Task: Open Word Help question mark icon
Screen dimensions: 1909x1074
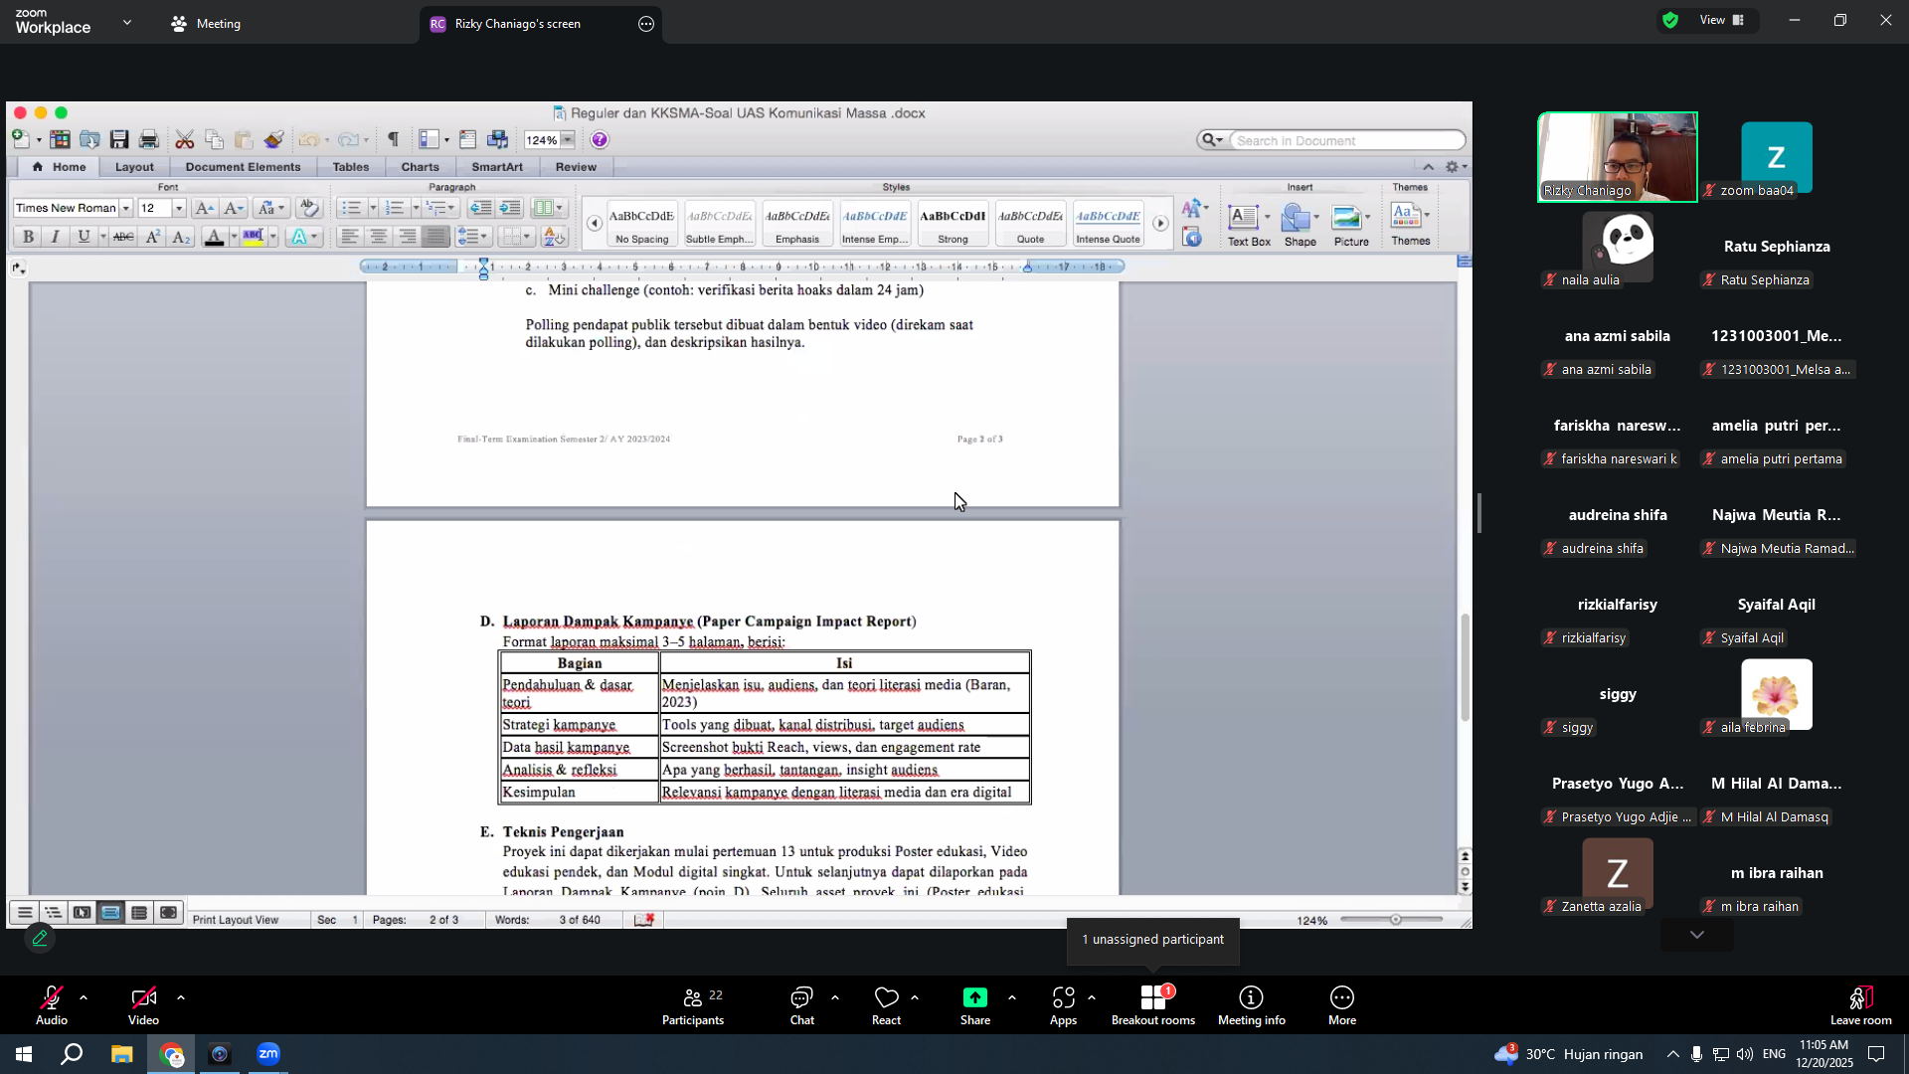Action: point(600,140)
